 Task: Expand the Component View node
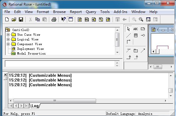coord(8,44)
